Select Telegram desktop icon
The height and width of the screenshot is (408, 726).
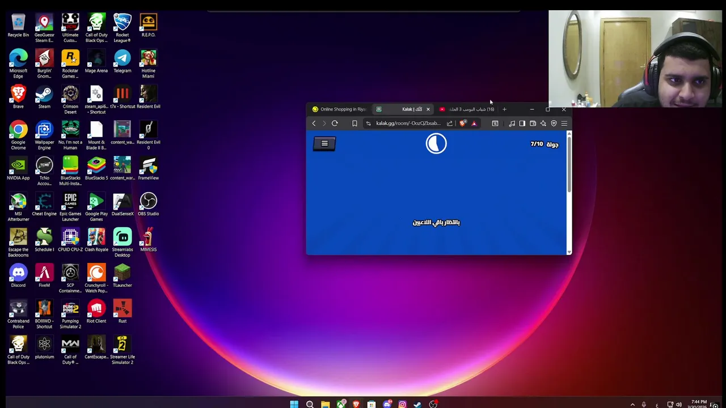click(x=123, y=62)
